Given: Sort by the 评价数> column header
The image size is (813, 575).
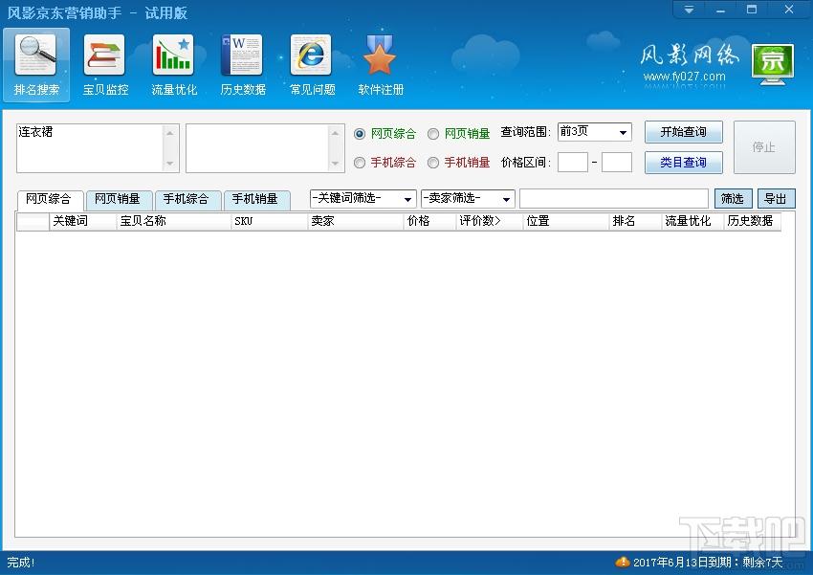Looking at the screenshot, I should click(x=490, y=221).
